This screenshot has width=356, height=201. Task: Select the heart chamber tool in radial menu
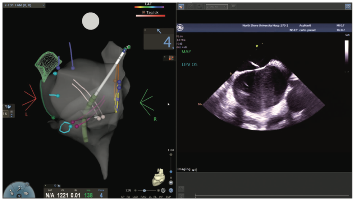[x=26, y=193]
